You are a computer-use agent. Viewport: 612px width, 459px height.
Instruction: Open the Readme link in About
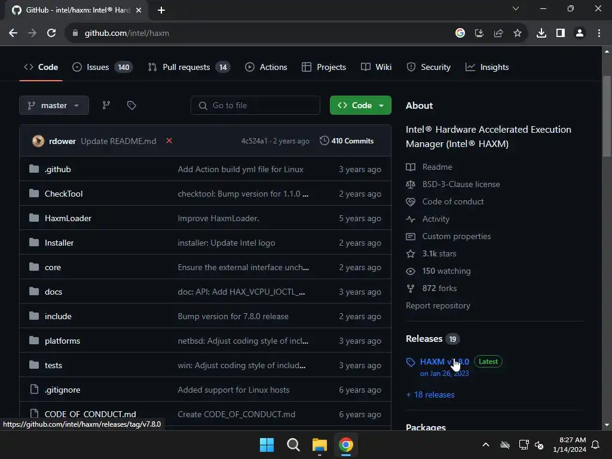pyautogui.click(x=429, y=167)
